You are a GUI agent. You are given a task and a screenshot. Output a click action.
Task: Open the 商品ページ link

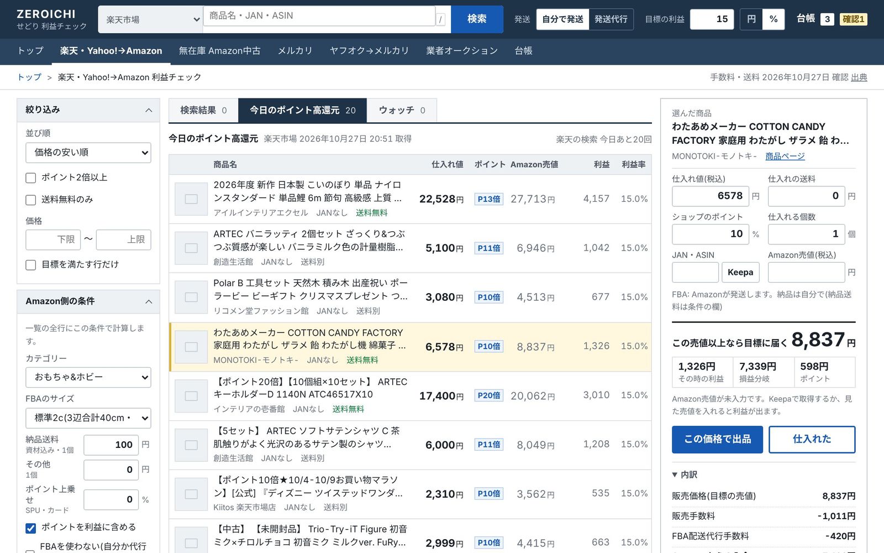[785, 156]
